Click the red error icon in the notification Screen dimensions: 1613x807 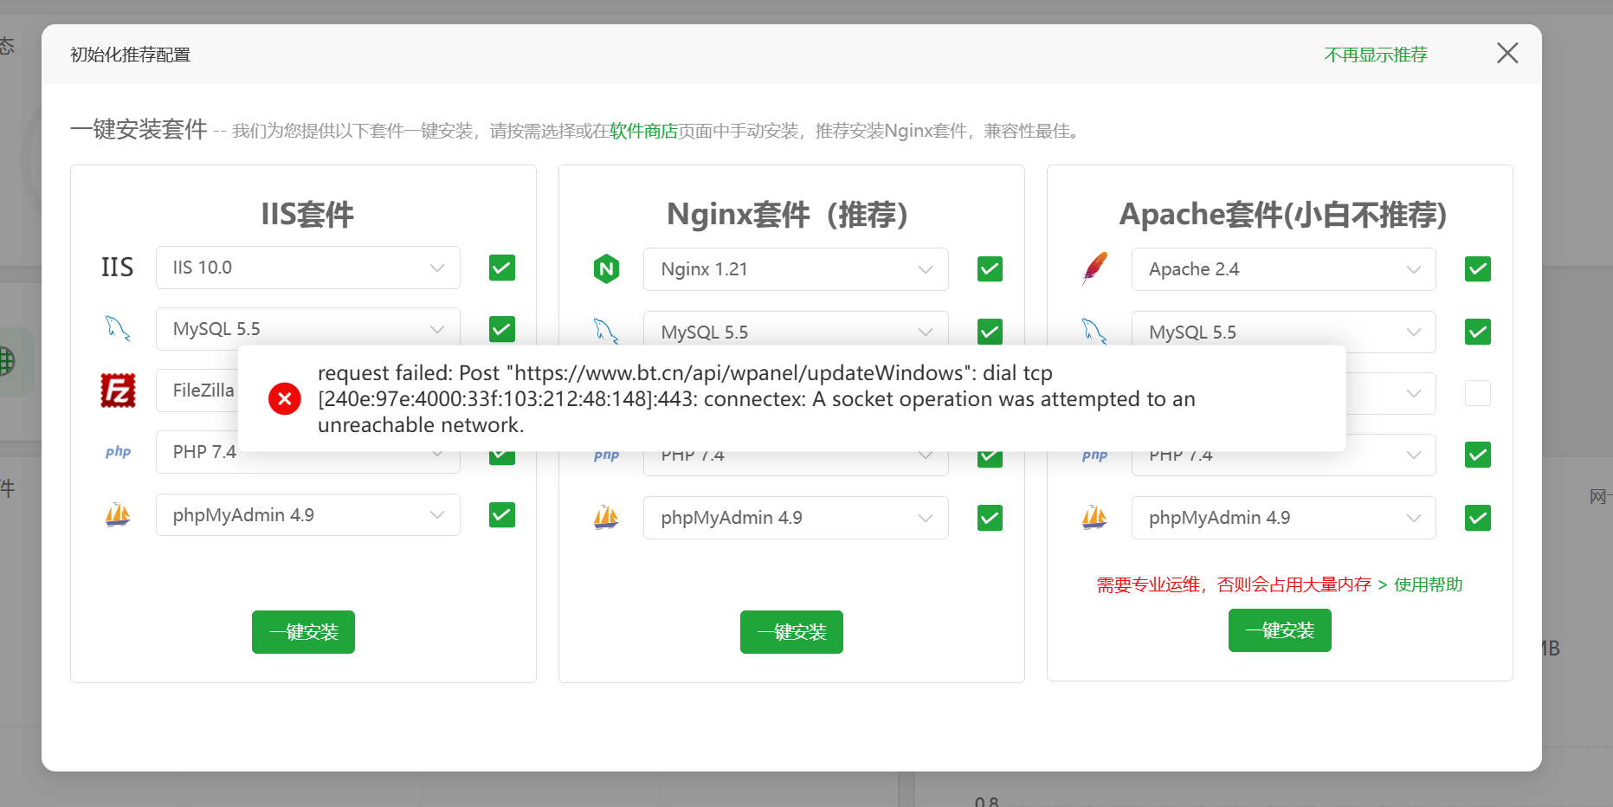pyautogui.click(x=284, y=399)
